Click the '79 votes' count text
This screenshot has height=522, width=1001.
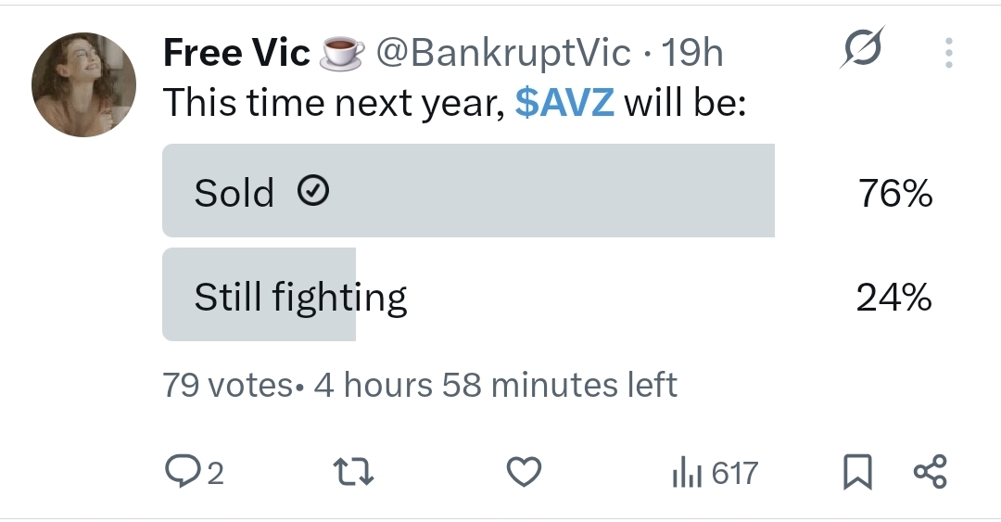click(227, 385)
